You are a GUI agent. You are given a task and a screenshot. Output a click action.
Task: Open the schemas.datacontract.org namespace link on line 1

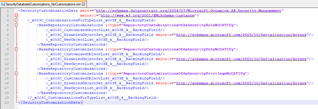(189, 11)
